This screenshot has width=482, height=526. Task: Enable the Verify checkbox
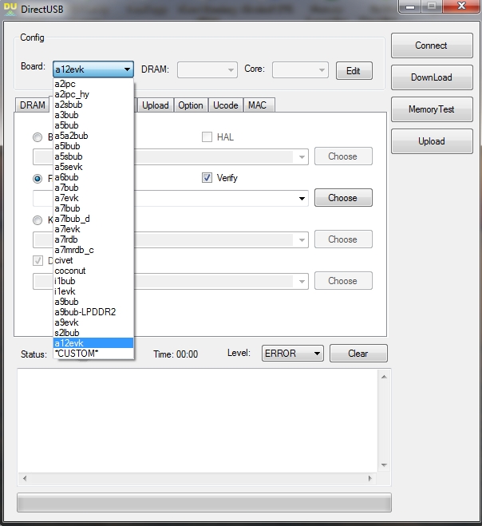(x=207, y=178)
